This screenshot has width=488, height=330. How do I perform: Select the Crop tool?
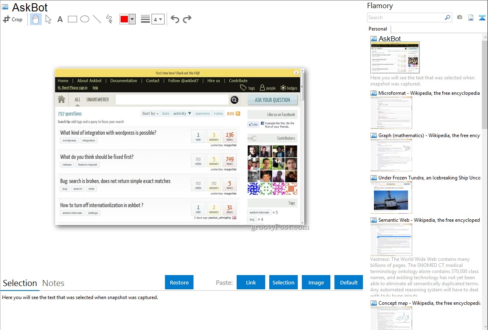click(x=13, y=19)
